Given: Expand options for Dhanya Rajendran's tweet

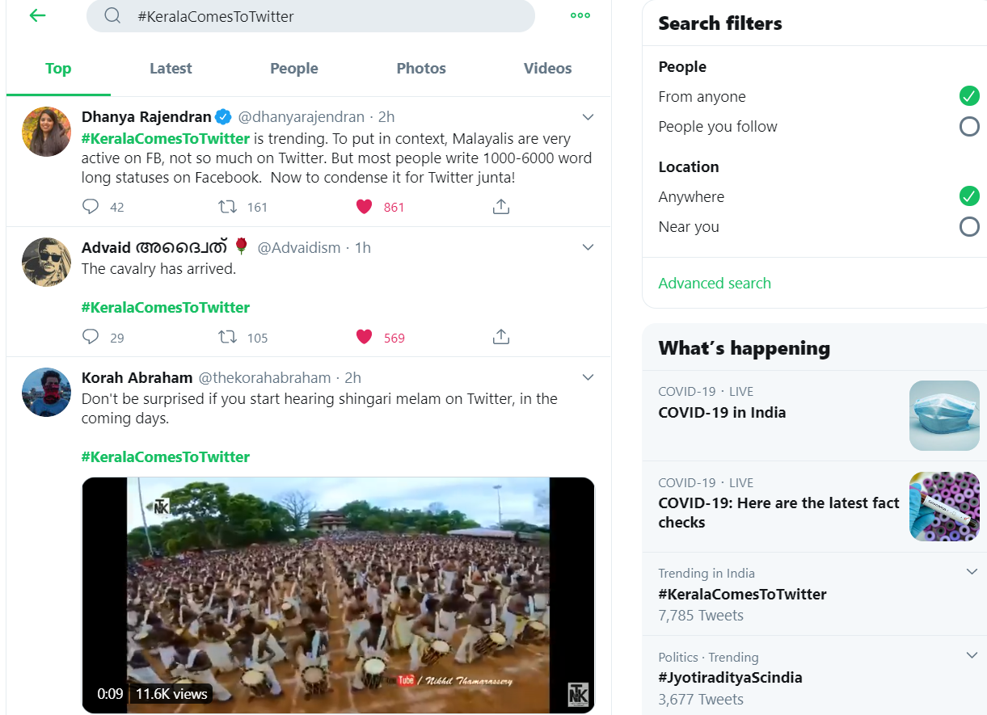Looking at the screenshot, I should (588, 117).
